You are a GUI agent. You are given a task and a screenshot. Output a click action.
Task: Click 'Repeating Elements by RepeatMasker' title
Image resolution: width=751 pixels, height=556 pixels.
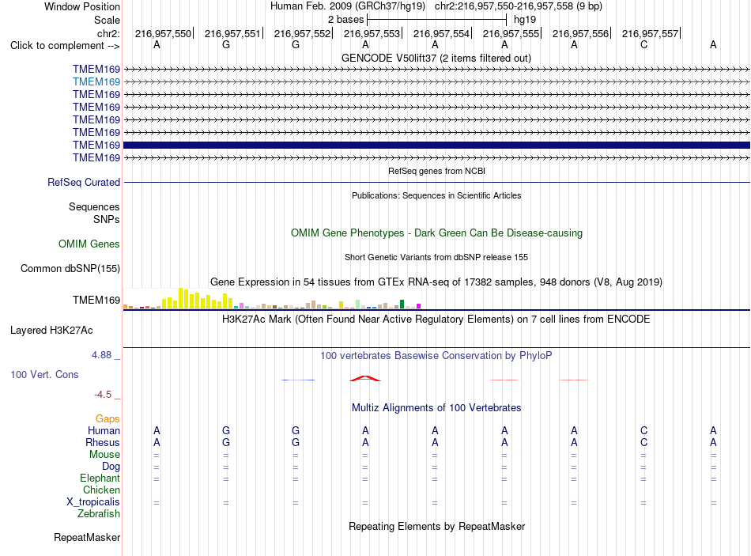click(436, 526)
